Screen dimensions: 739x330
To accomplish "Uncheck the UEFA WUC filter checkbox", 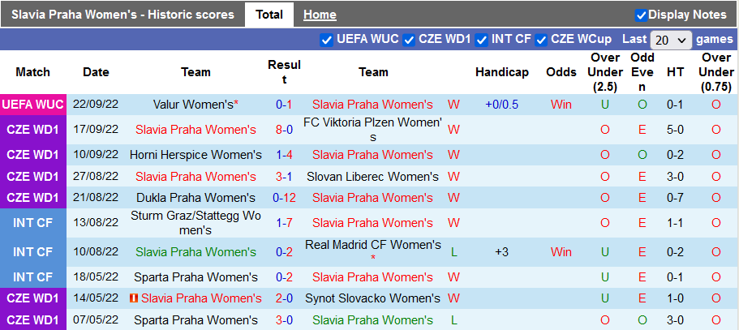I will pyautogui.click(x=326, y=40).
